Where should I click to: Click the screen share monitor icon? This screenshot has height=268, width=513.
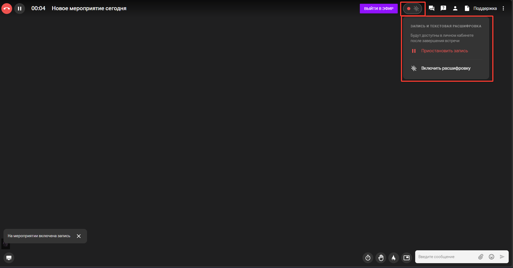[9, 258]
